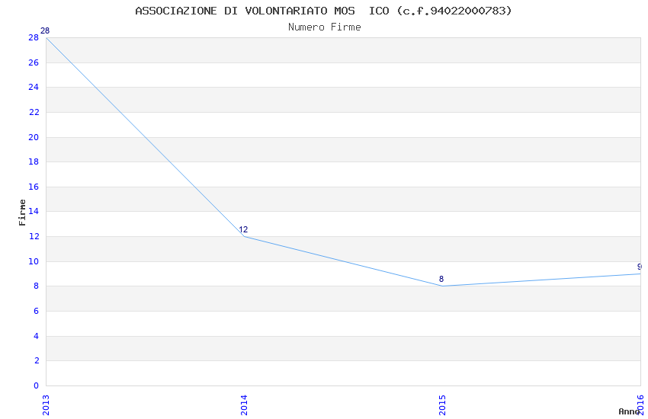
Task: Click the y-axis tick label 4
Action: pos(37,337)
